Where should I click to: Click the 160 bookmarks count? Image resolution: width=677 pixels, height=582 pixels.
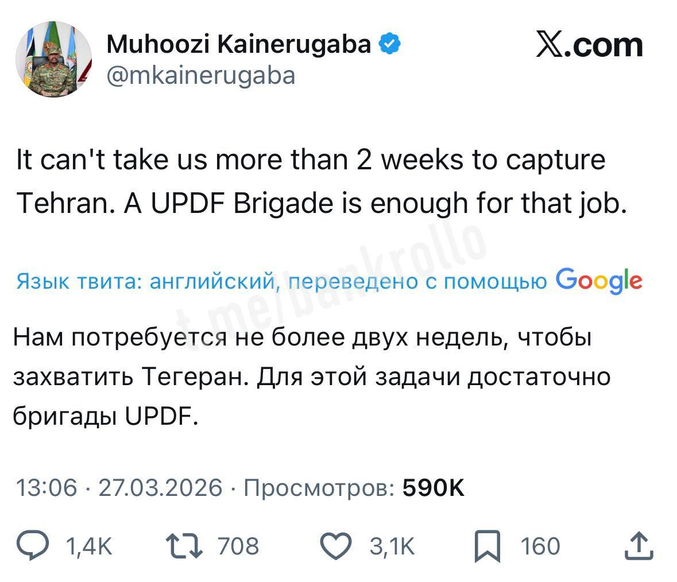coord(540,546)
